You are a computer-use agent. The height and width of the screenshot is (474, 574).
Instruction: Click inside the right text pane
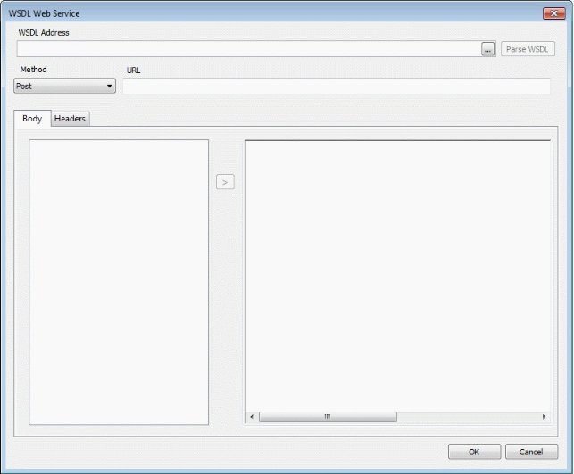[x=398, y=276]
